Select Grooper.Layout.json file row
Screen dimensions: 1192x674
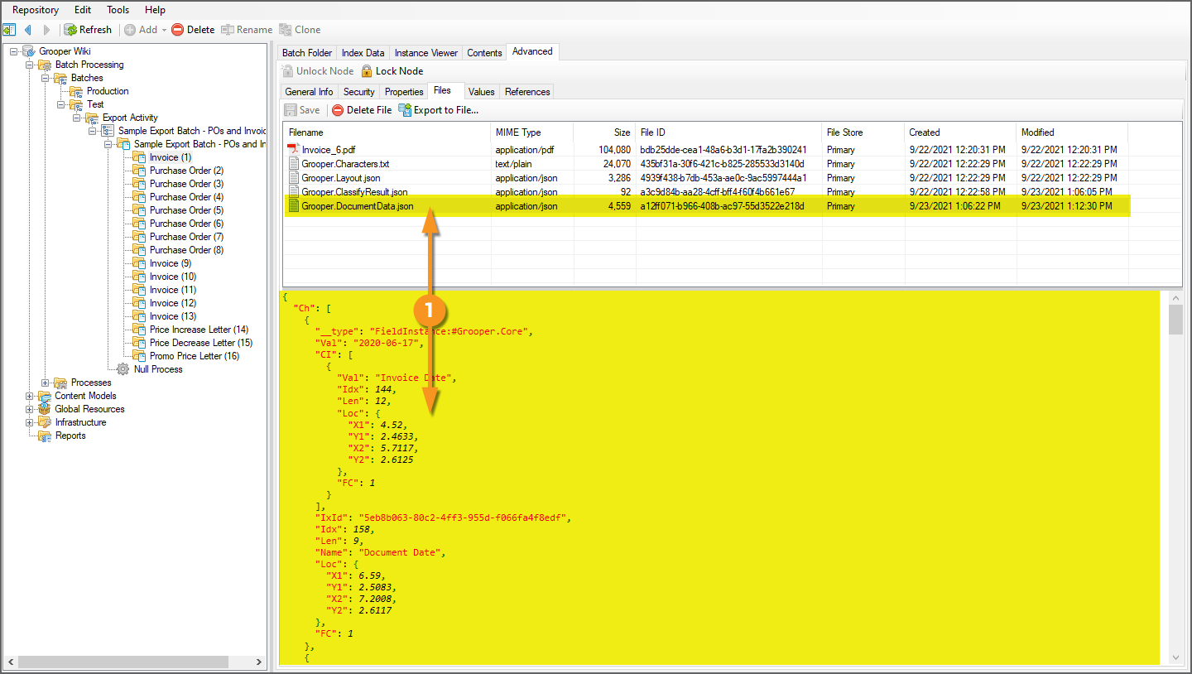click(339, 178)
